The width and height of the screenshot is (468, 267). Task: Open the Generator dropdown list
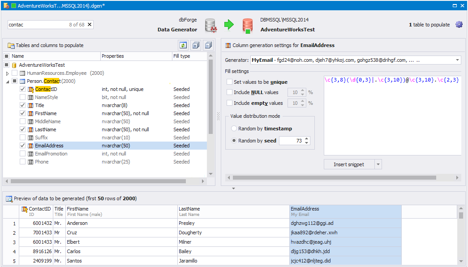tap(457, 60)
